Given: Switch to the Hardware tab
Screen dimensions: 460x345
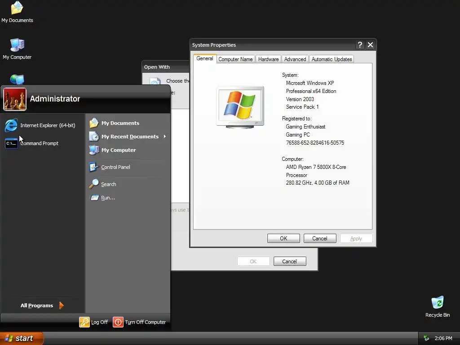Looking at the screenshot, I should [269, 59].
